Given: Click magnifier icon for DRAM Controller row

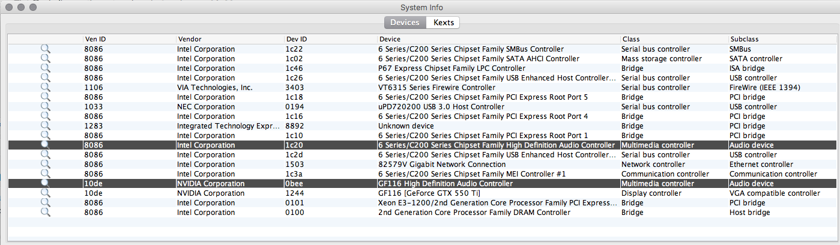Looking at the screenshot, I should click(45, 213).
